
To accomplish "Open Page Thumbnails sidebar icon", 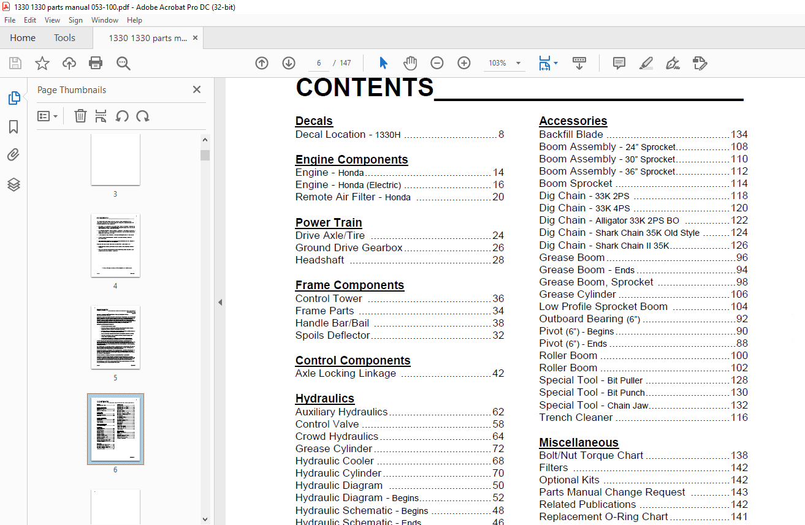I will tap(13, 98).
